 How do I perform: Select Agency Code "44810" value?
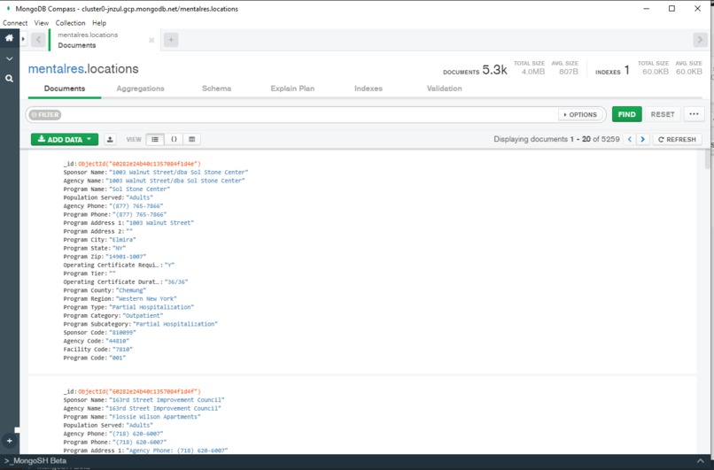click(118, 341)
